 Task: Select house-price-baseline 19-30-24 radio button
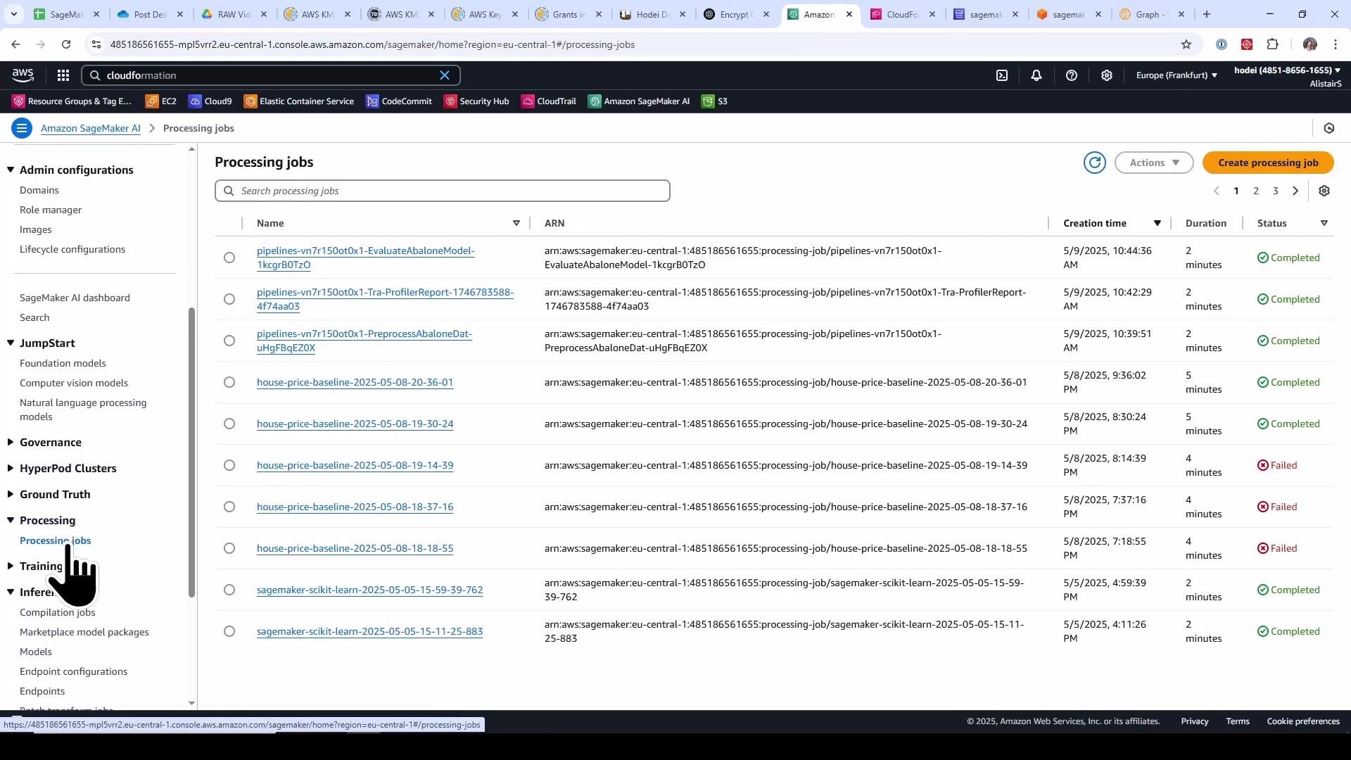(x=229, y=424)
